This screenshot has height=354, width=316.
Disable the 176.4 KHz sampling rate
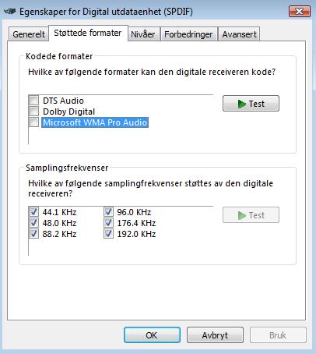pos(109,223)
